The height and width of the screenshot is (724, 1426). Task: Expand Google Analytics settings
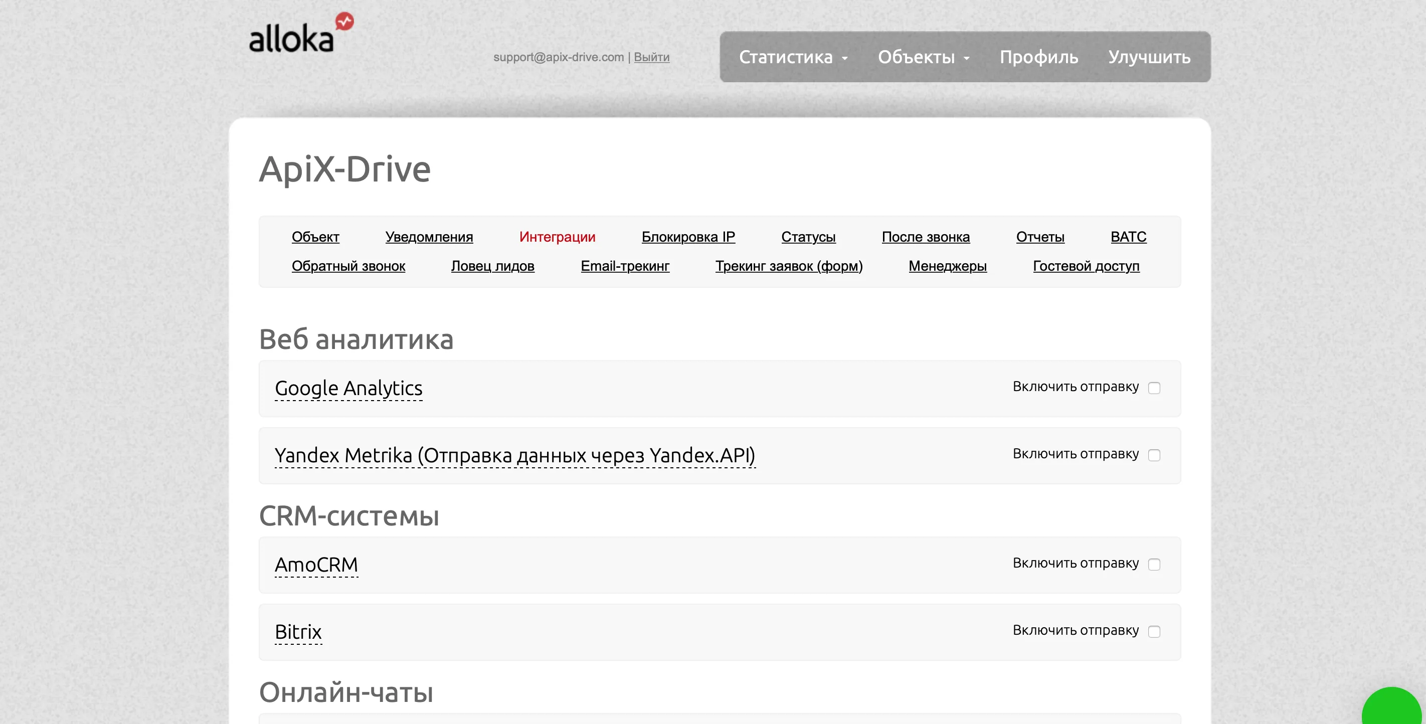click(x=349, y=389)
